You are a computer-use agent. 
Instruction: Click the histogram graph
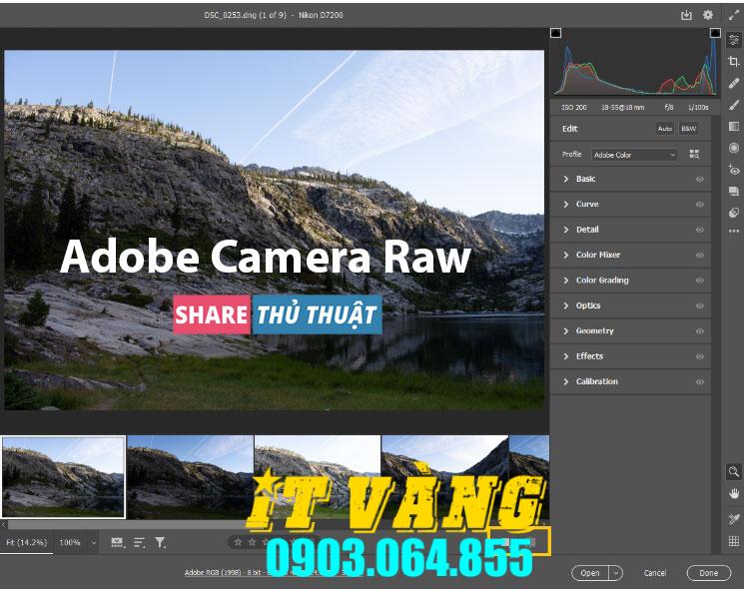635,63
